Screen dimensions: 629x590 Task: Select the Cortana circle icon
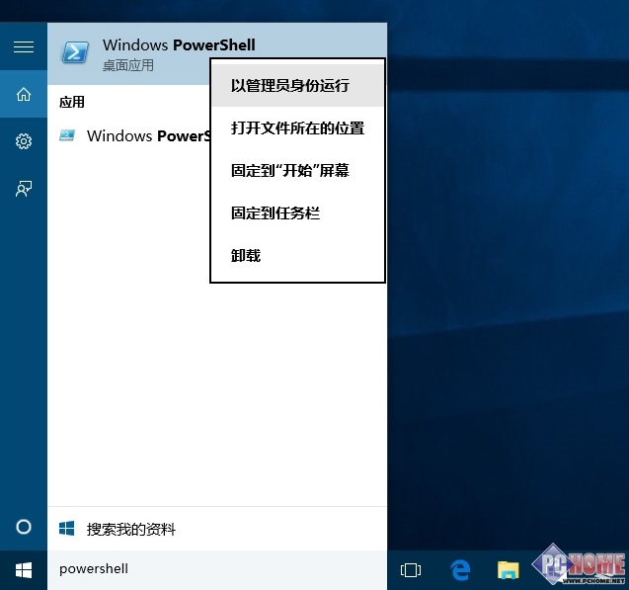coord(24,527)
